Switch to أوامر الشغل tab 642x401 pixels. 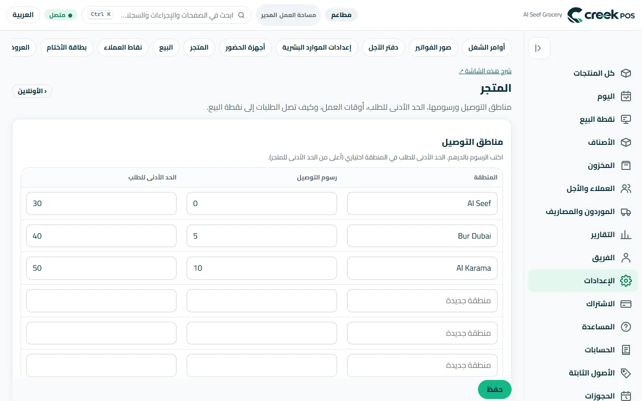pyautogui.click(x=487, y=48)
